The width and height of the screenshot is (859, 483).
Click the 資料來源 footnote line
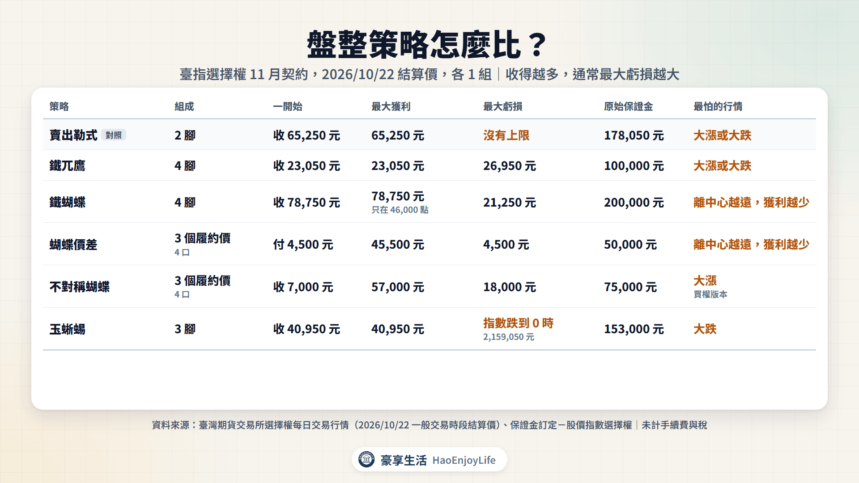[x=429, y=425]
